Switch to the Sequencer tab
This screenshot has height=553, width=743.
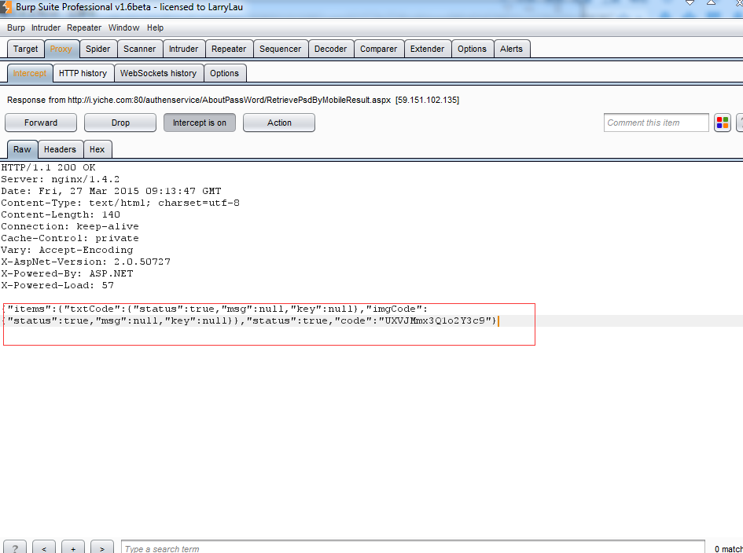(x=281, y=49)
